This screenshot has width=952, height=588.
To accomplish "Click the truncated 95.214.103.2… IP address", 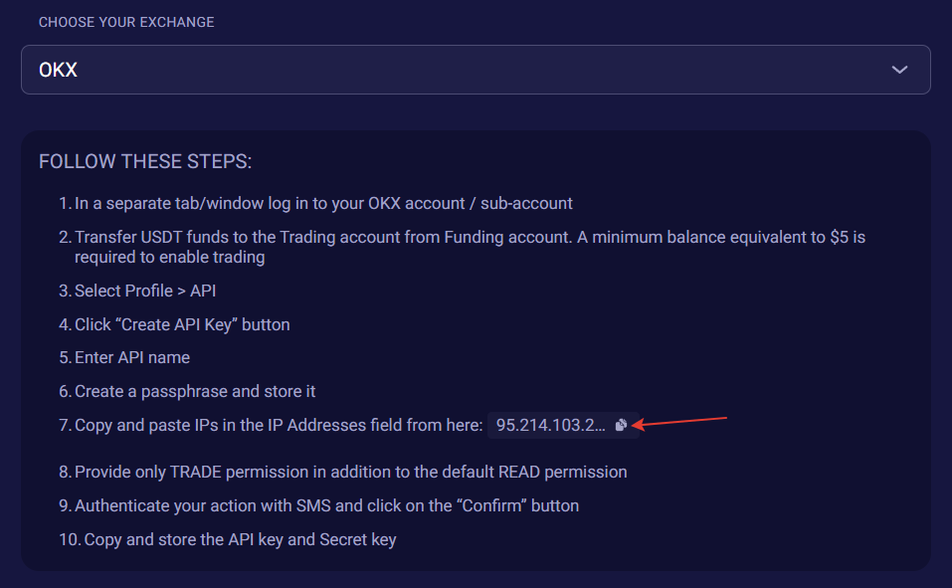I will click(x=550, y=425).
